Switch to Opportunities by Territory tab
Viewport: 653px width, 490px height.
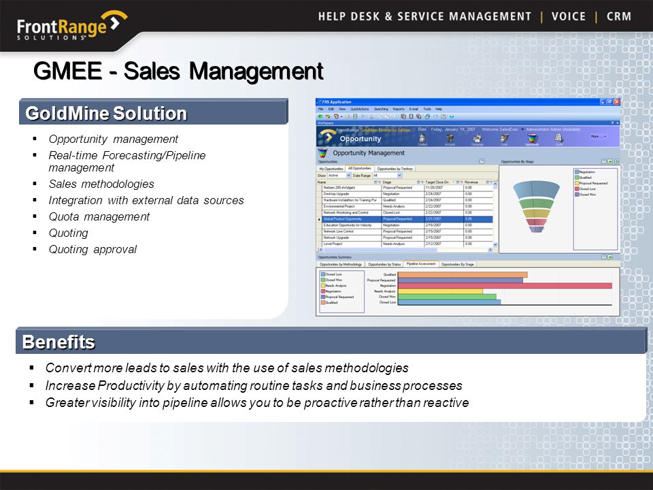tap(395, 169)
